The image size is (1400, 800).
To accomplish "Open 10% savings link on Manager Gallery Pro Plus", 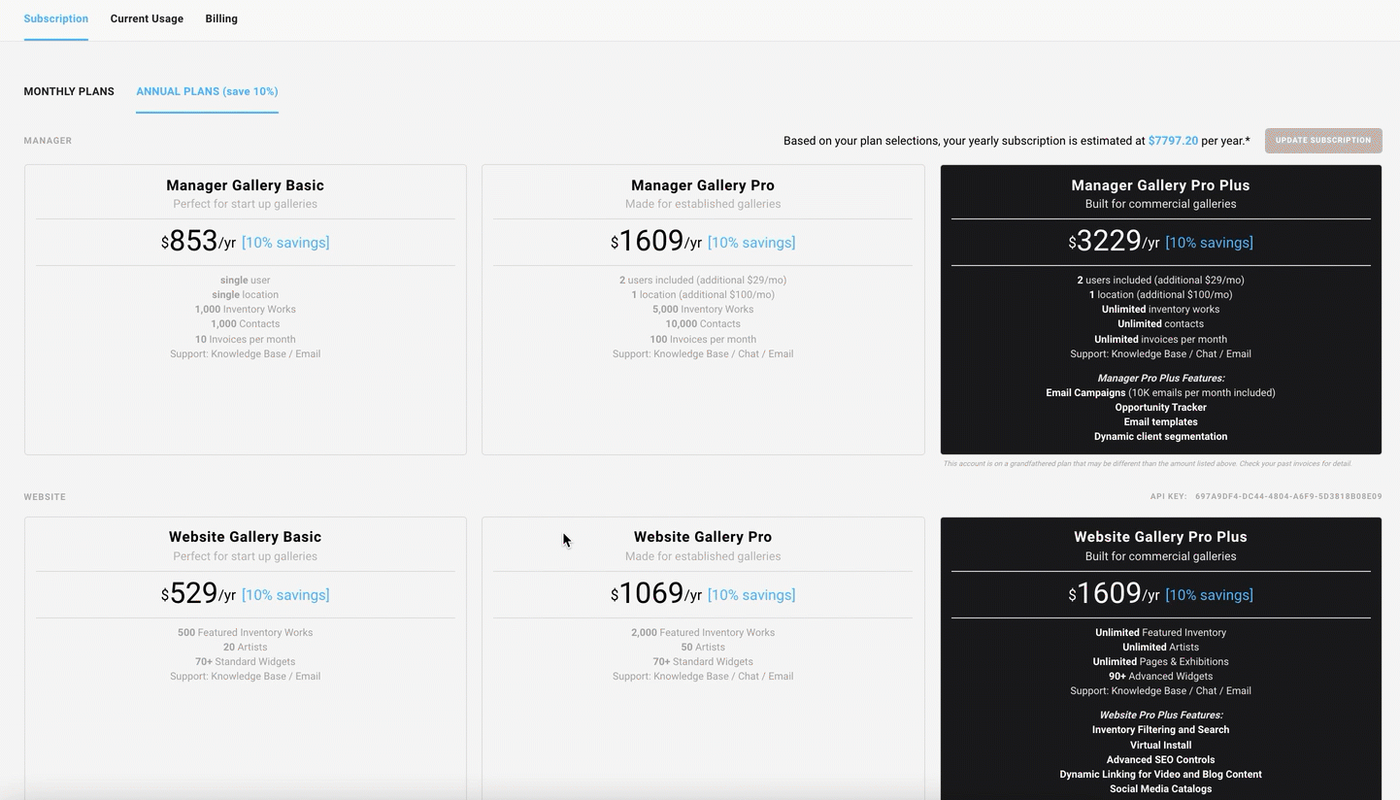I will (x=1209, y=242).
